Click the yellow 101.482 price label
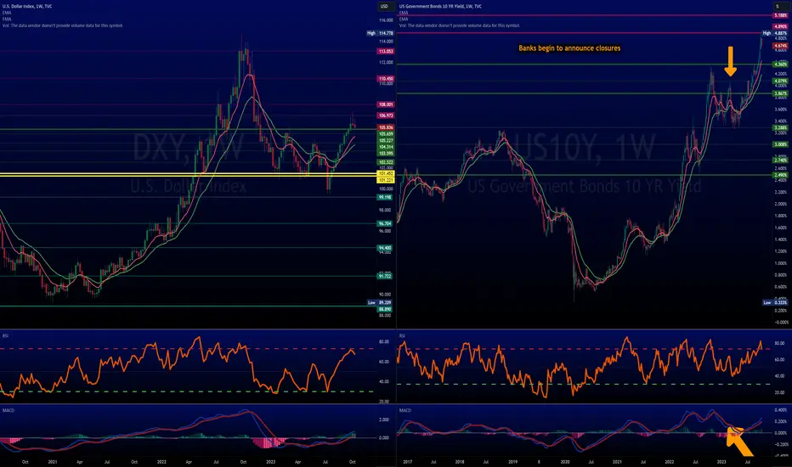 tap(386, 174)
